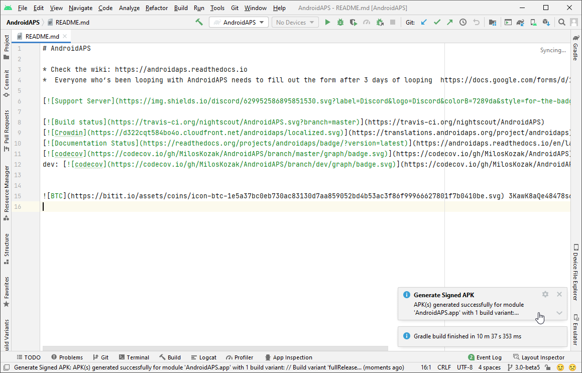Open Git branch 3.0-beta5 popup
Image resolution: width=582 pixels, height=373 pixels.
click(524, 367)
